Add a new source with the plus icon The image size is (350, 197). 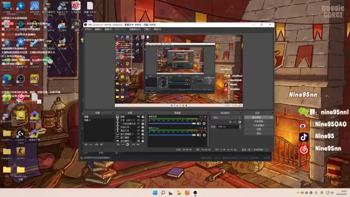pyautogui.click(x=118, y=144)
